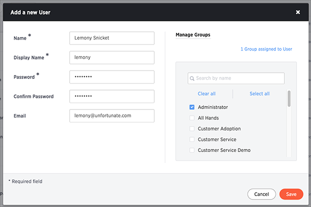Cancel adding the user
The width and height of the screenshot is (311, 207).
pyautogui.click(x=261, y=194)
